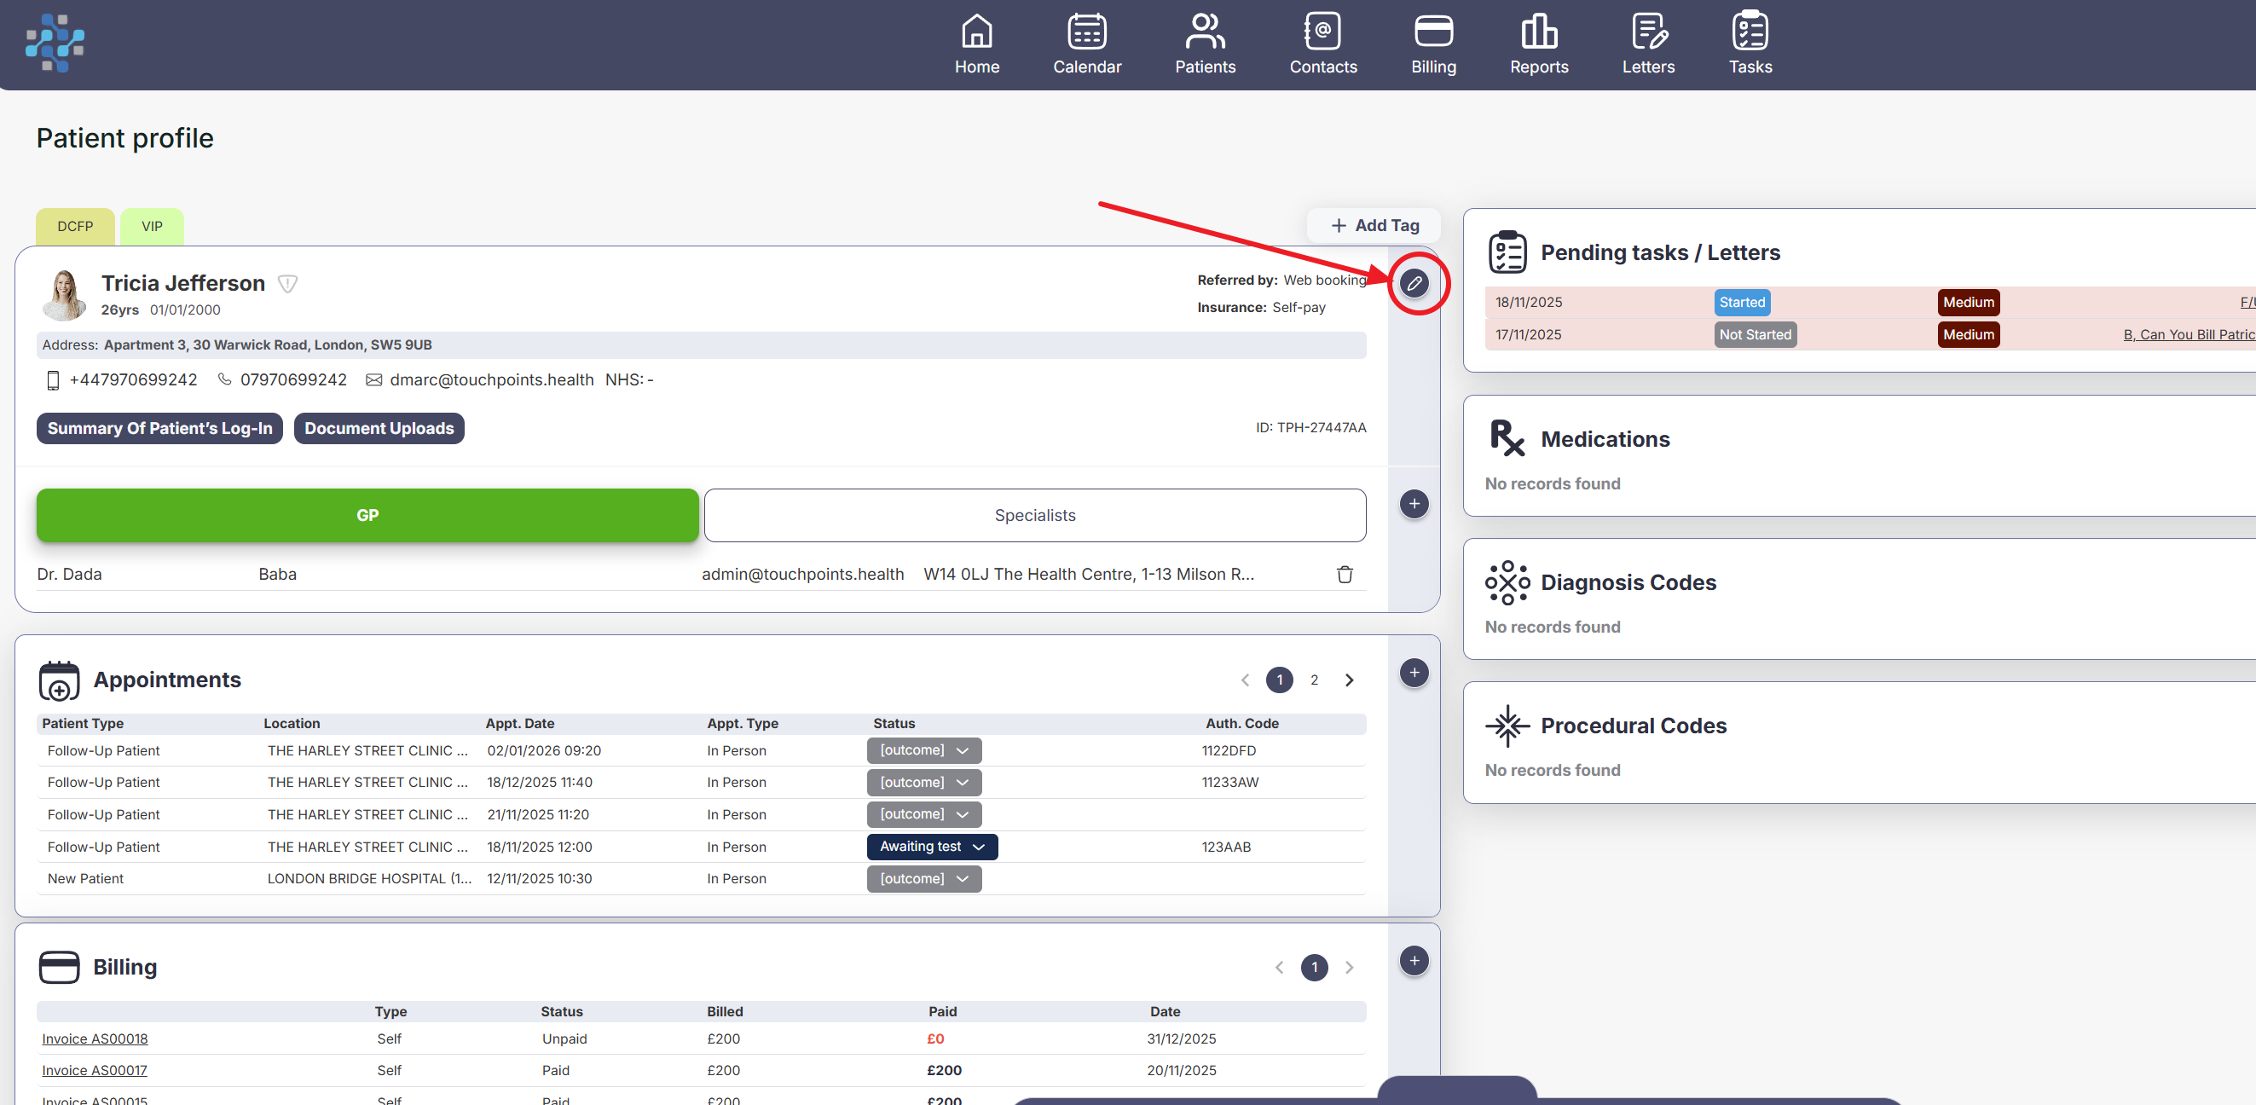Expand the Awaiting test status dropdown
The image size is (2256, 1105).
tap(932, 847)
